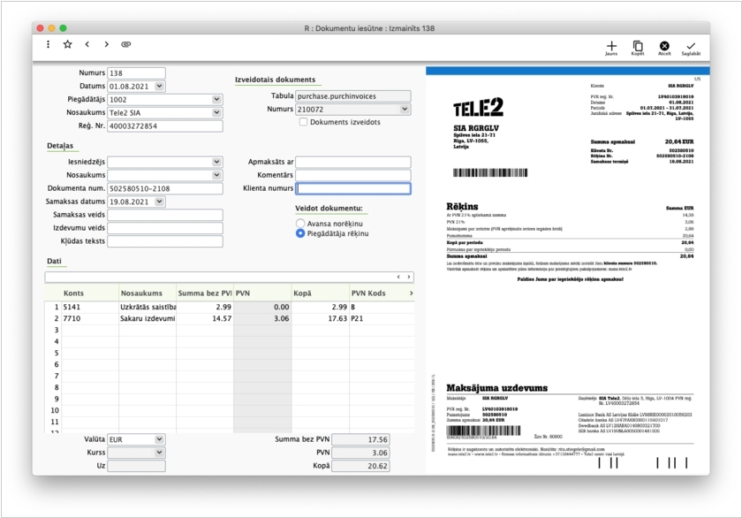Go to previous record arrow
Image resolution: width=742 pixels, height=518 pixels.
[87, 44]
